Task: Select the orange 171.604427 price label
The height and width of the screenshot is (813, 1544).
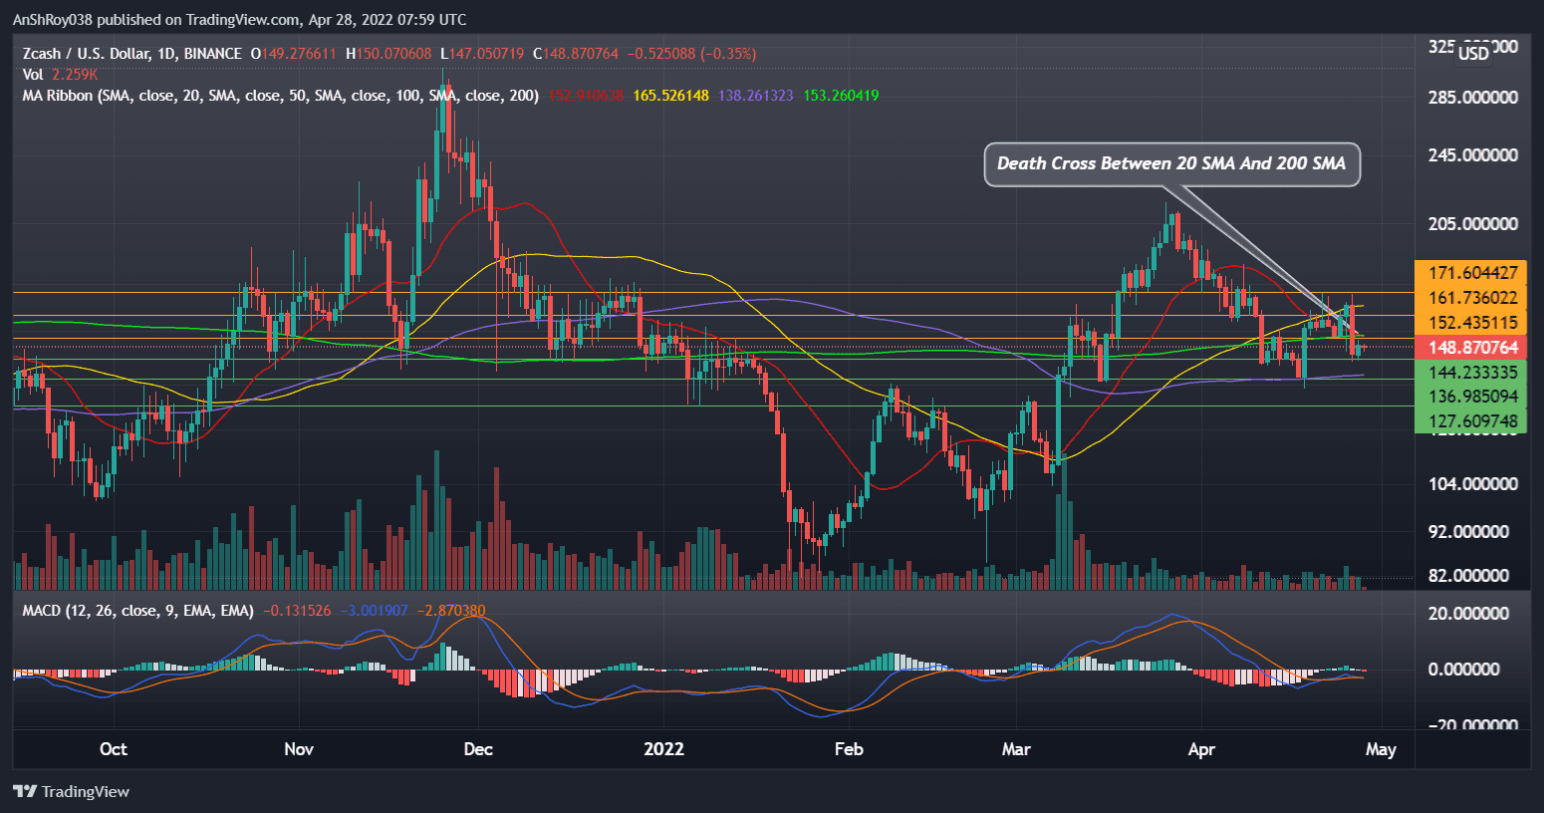Action: [x=1472, y=273]
